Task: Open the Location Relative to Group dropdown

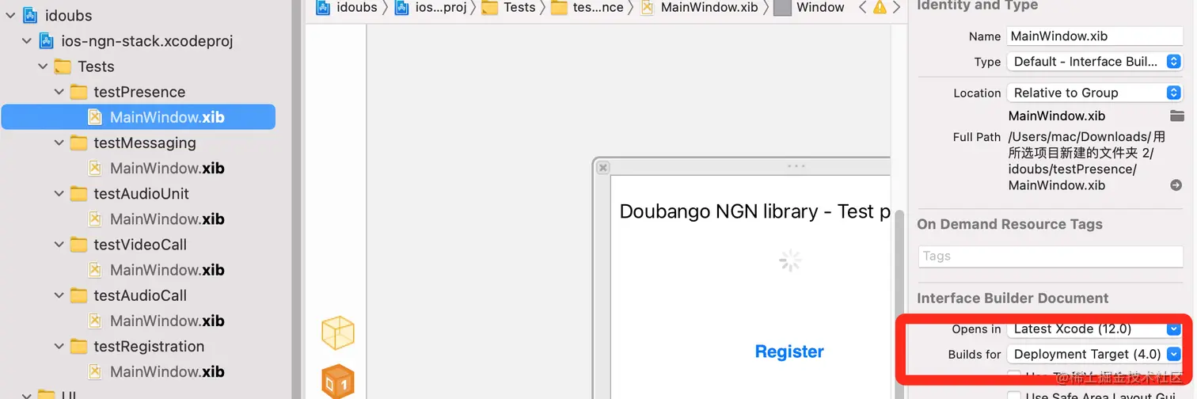Action: point(1094,93)
